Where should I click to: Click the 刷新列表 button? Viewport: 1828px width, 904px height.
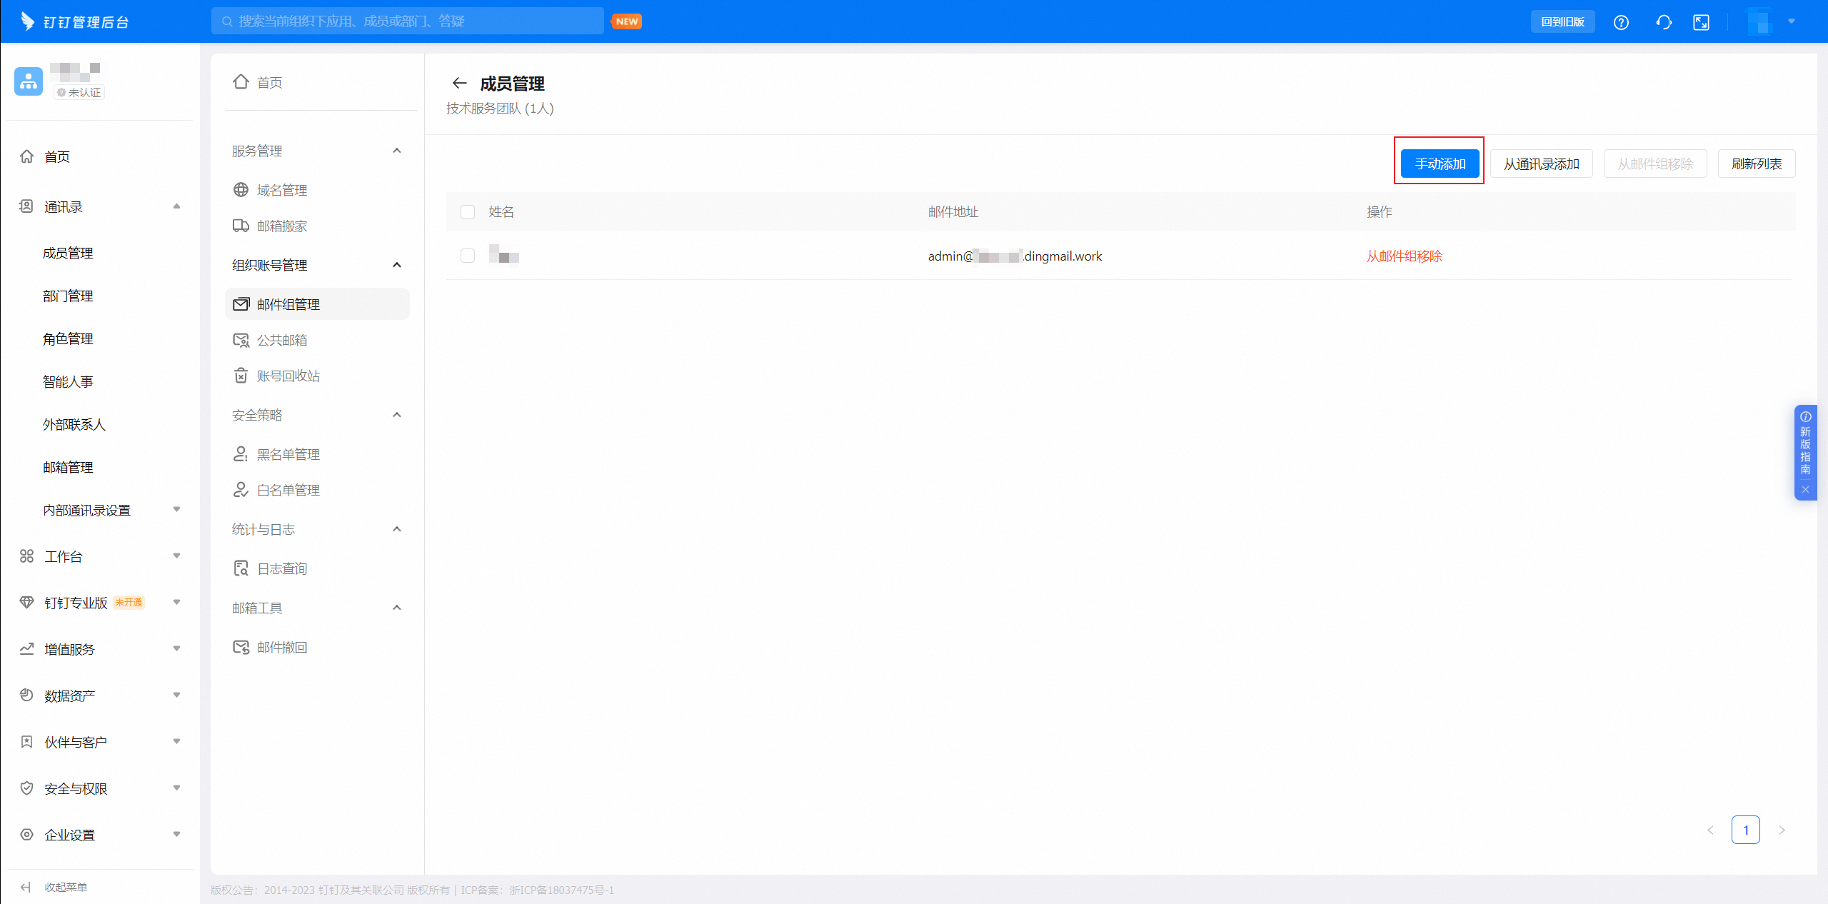coord(1757,164)
